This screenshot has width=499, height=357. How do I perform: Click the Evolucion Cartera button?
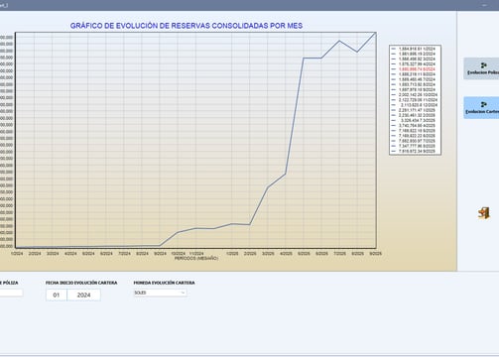pos(481,108)
